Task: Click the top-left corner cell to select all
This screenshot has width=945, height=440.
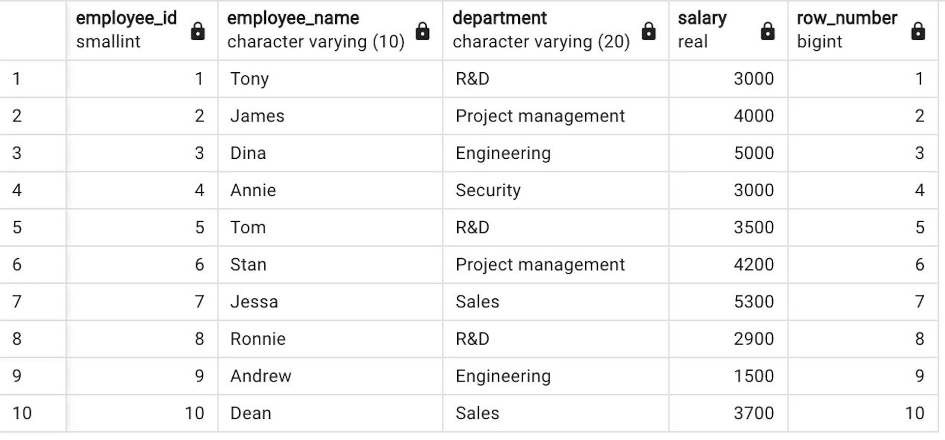Action: [32, 30]
